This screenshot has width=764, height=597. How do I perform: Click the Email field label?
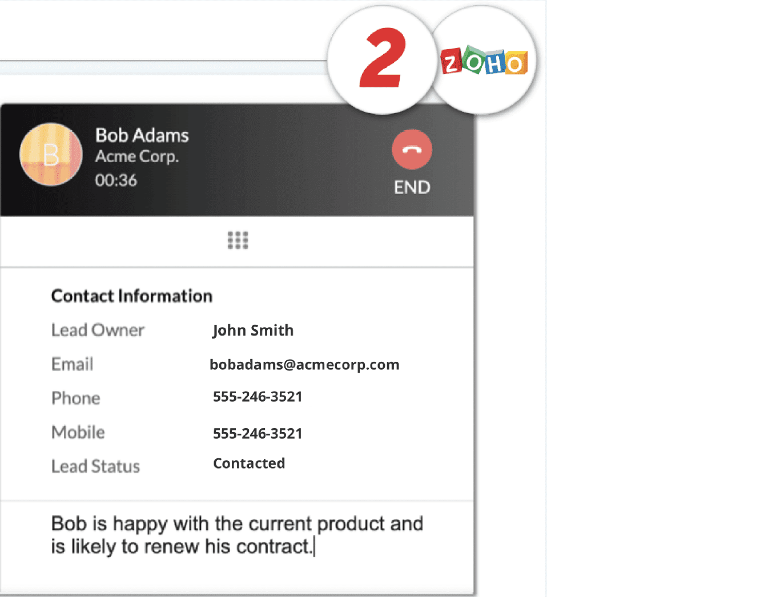pos(72,364)
